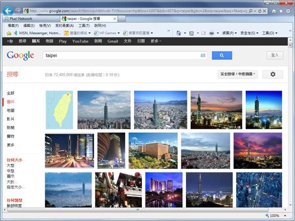Click the browser Forward arrow button

click(18, 11)
